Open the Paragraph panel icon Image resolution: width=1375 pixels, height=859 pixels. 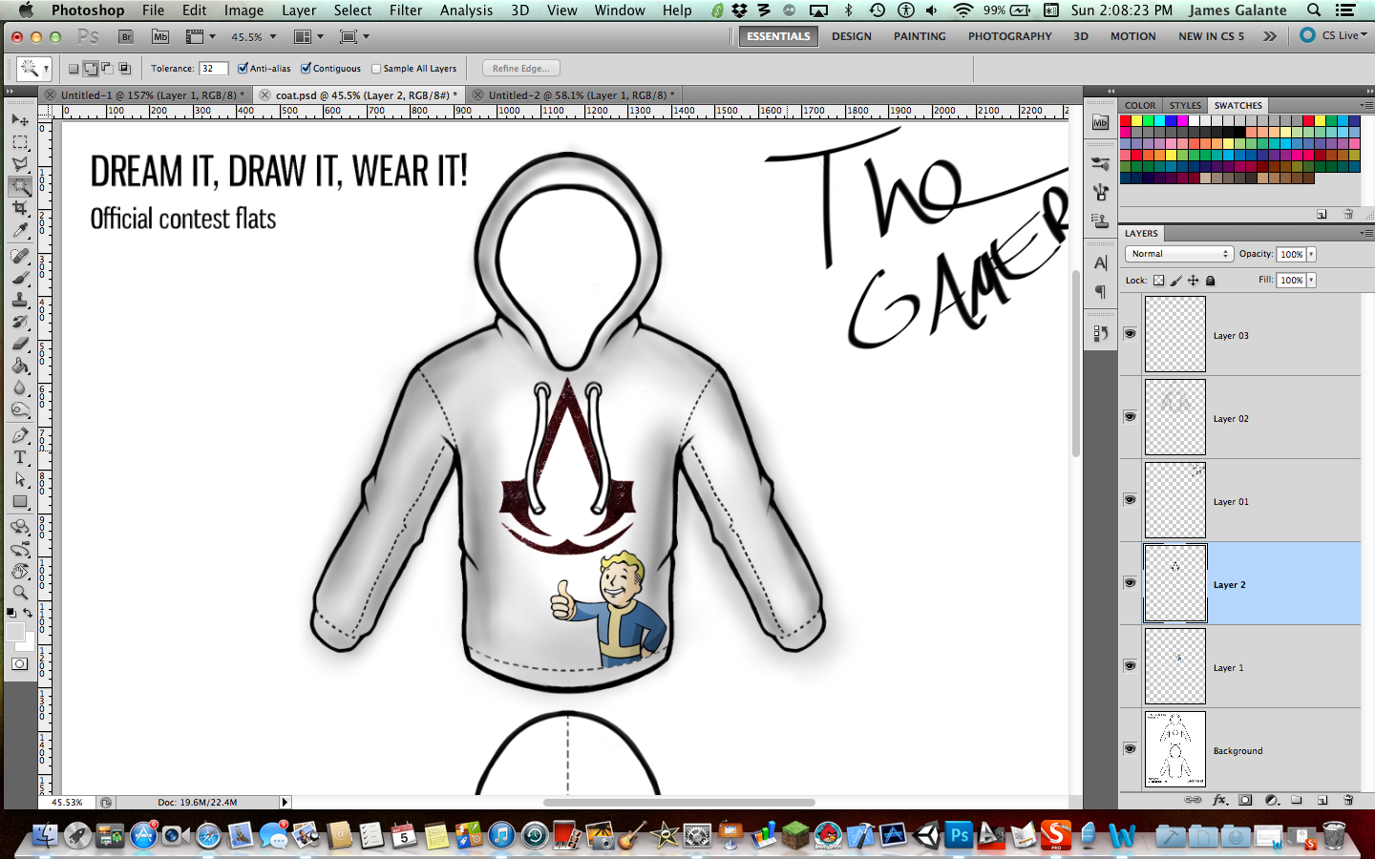click(1101, 291)
